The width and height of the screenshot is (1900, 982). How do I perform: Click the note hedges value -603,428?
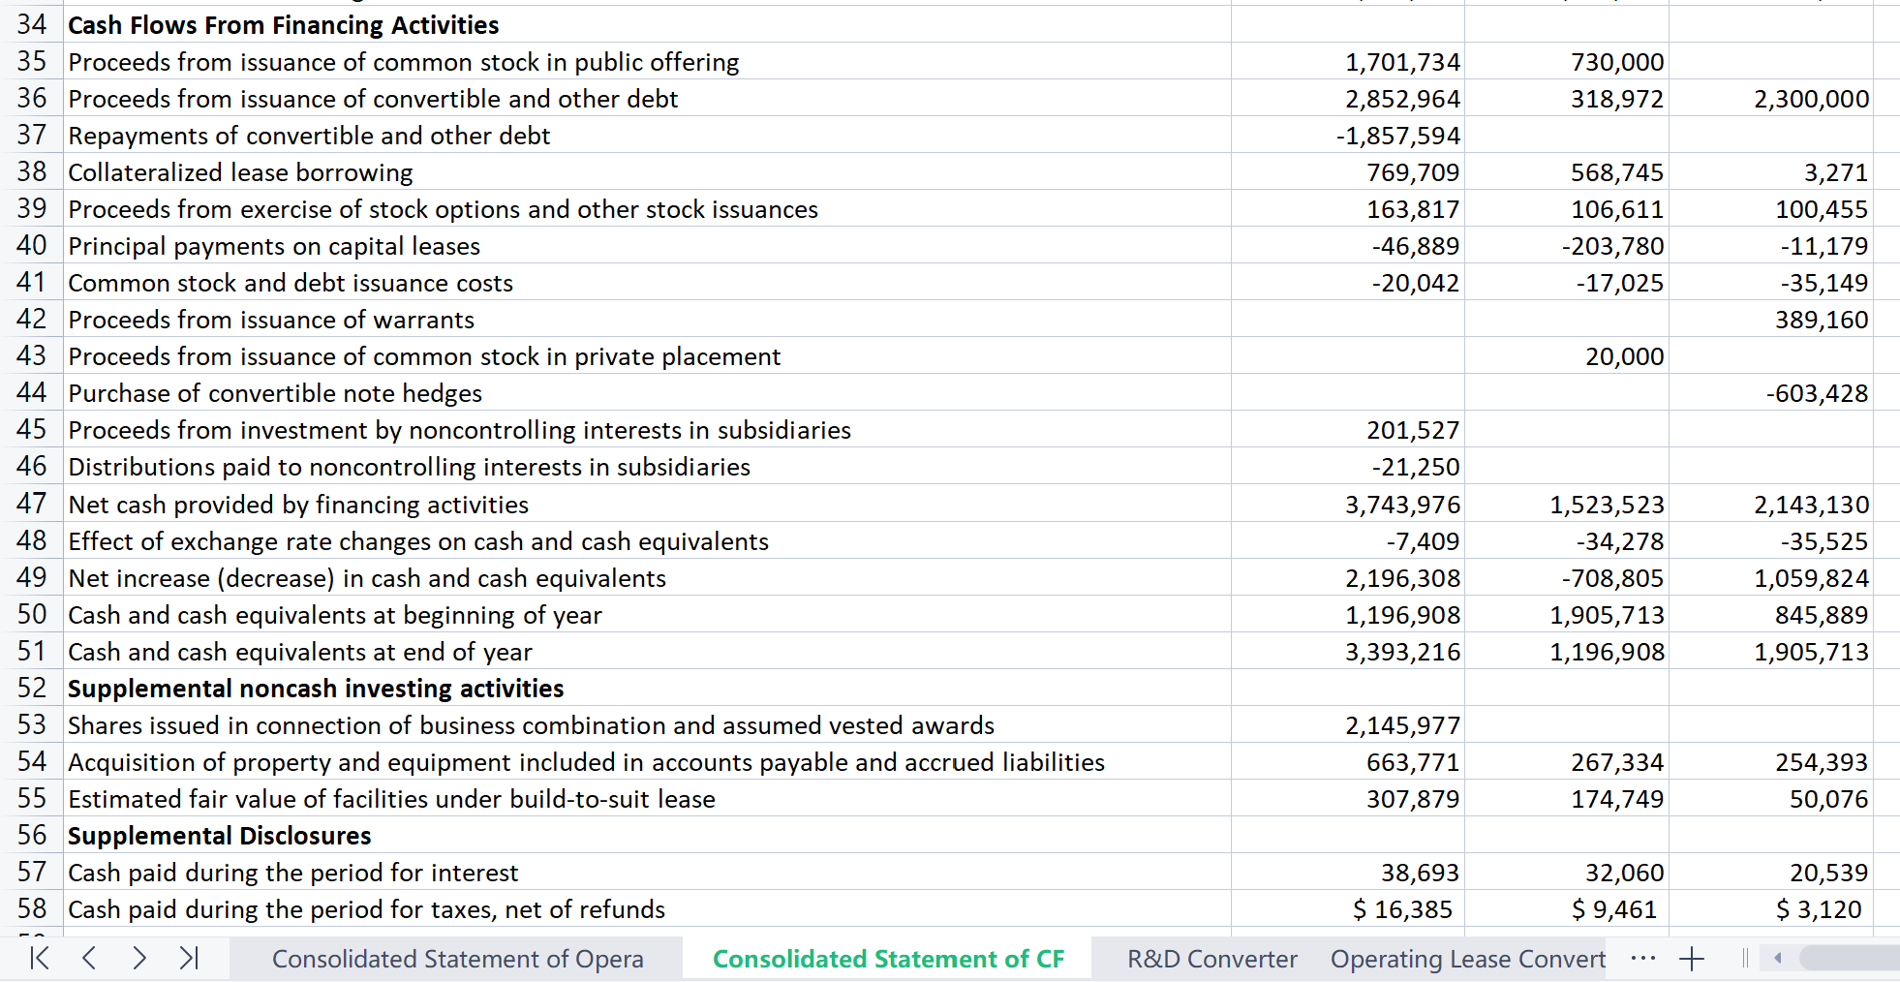coord(1817,393)
